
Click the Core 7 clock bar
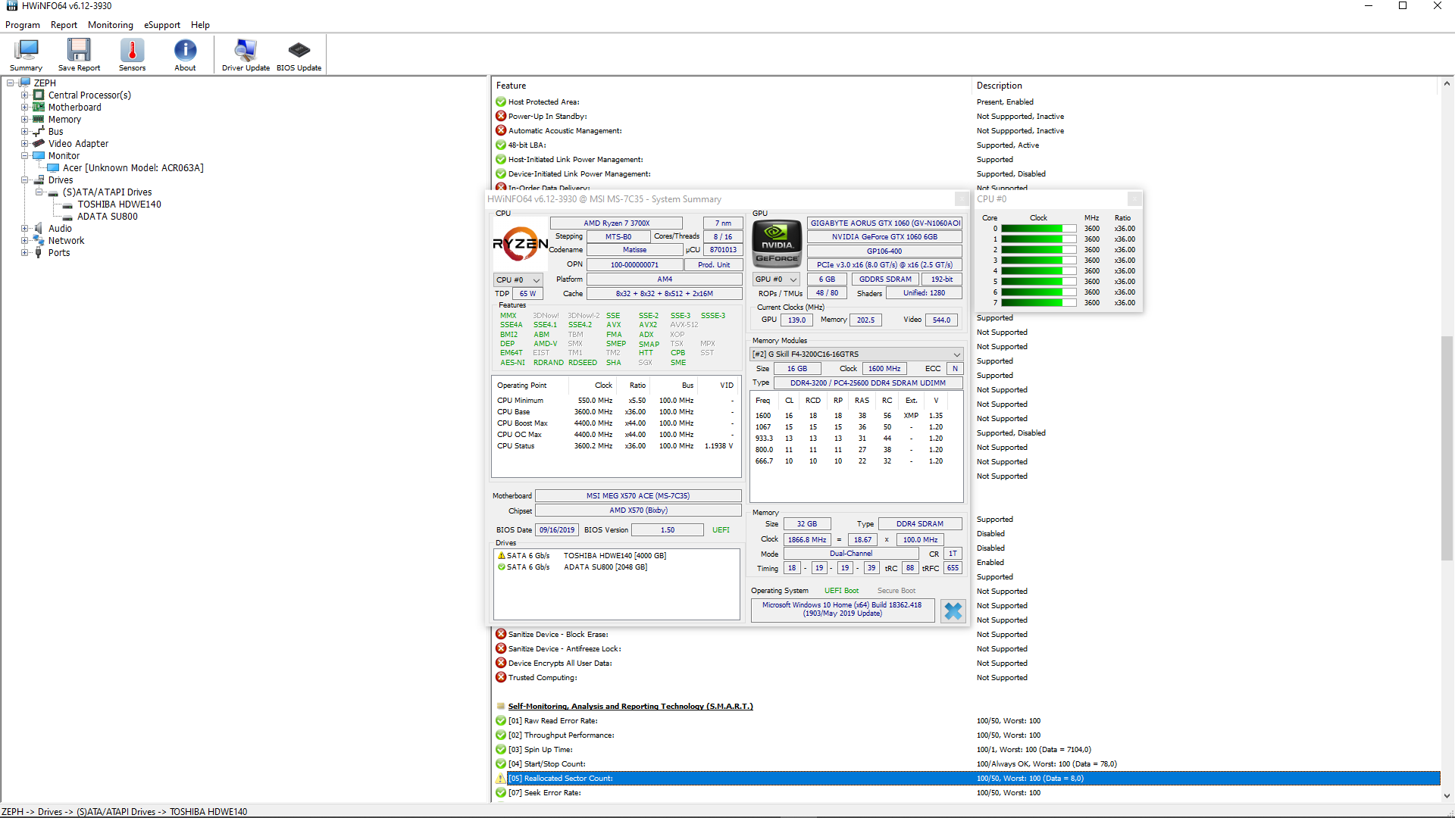pyautogui.click(x=1038, y=303)
